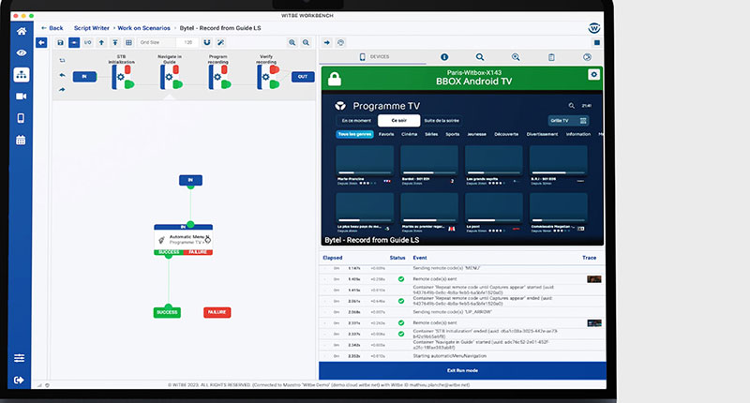Select the Navigate in Guide block
The height and width of the screenshot is (403, 750).
pyautogui.click(x=171, y=77)
